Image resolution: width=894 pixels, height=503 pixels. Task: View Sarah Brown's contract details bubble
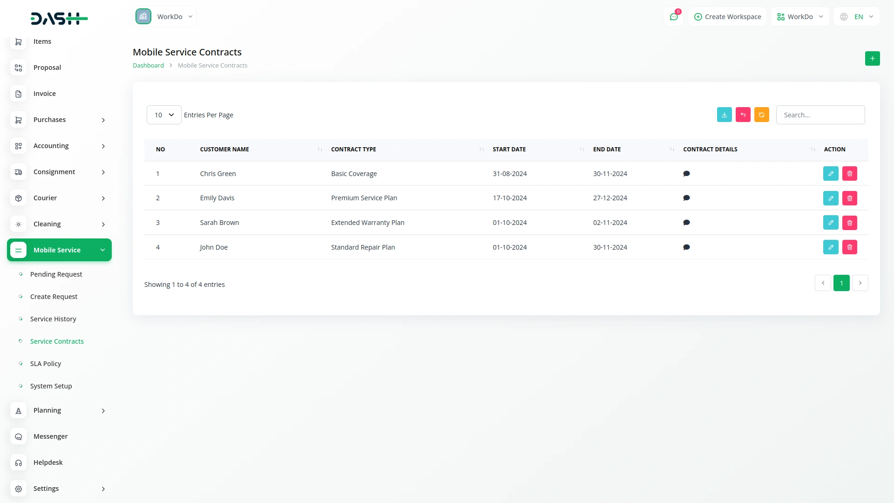(x=686, y=223)
